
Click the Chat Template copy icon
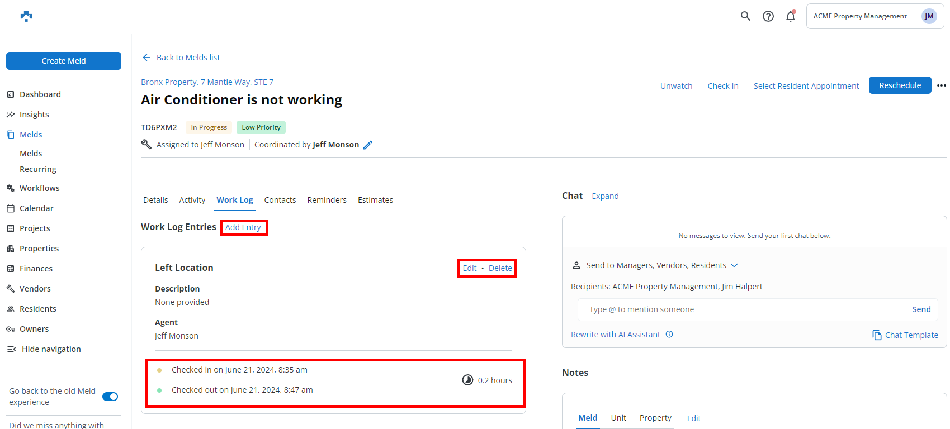(x=877, y=335)
